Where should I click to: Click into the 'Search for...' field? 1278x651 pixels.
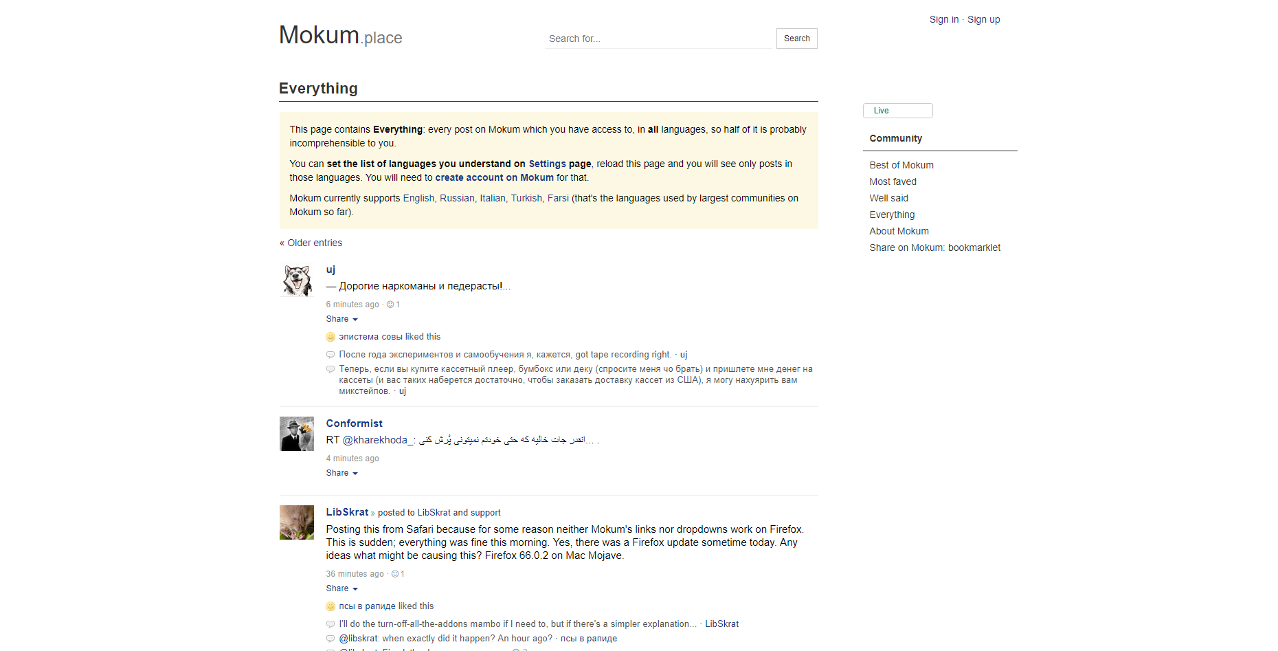[658, 38]
